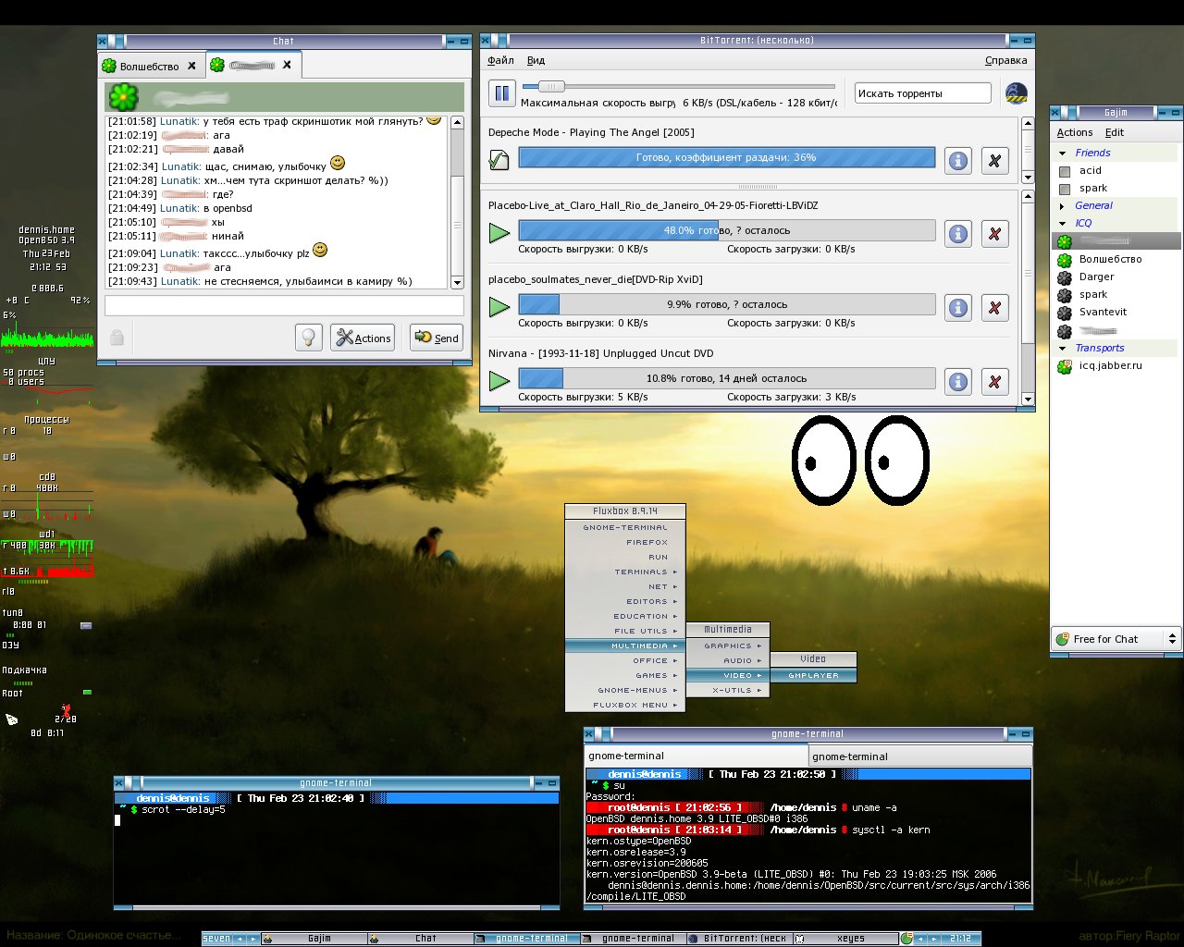Click the completed checkmark icon for Depeche Mode
The width and height of the screenshot is (1184, 947).
coord(499,160)
